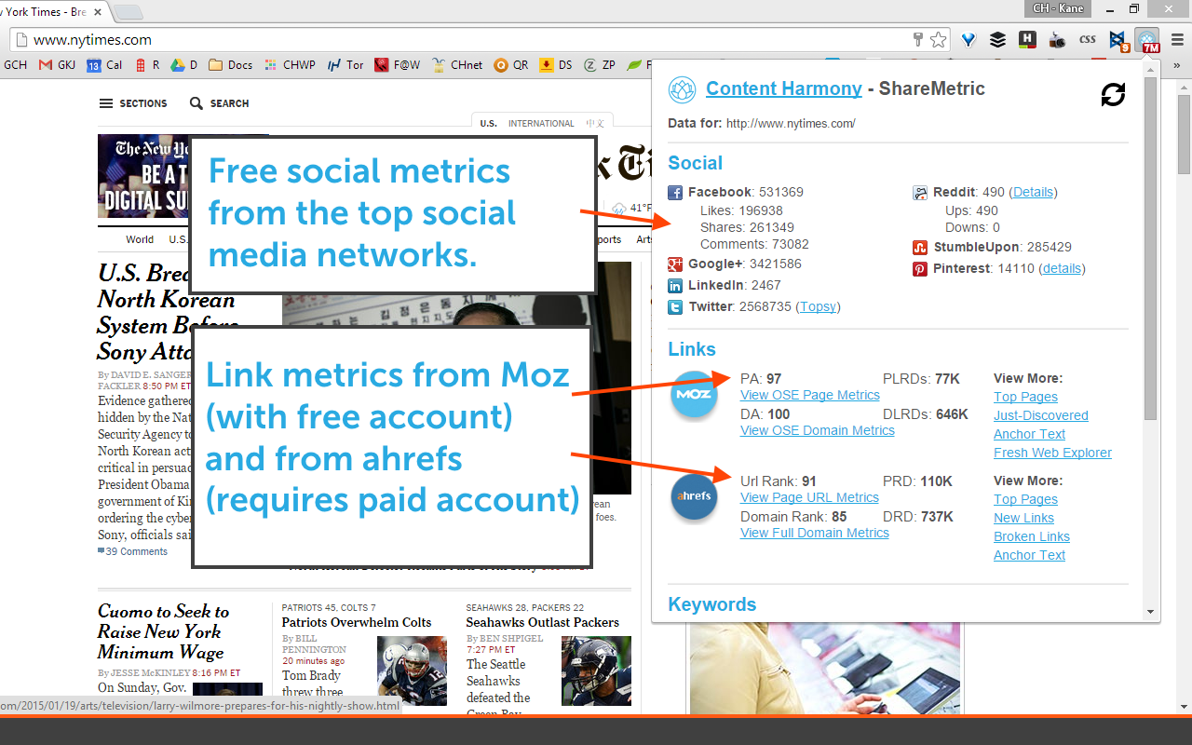This screenshot has height=745, width=1192.
Task: Open the QR bookmark
Action: click(511, 65)
